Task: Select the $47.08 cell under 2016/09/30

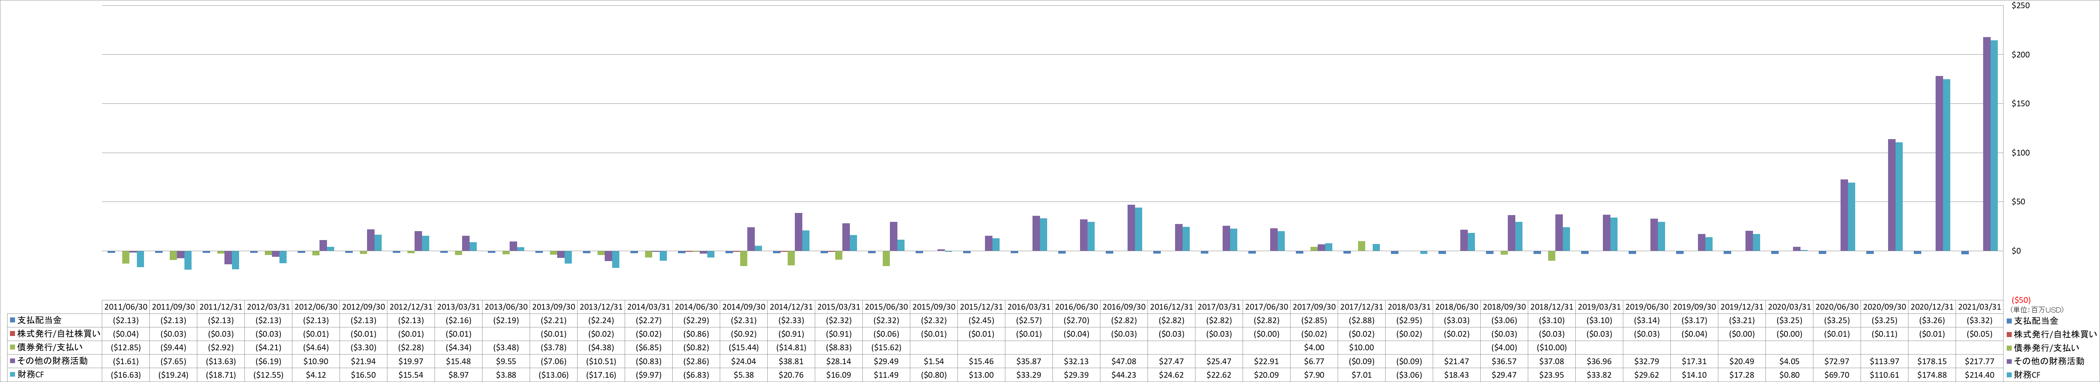Action: (x=1124, y=361)
